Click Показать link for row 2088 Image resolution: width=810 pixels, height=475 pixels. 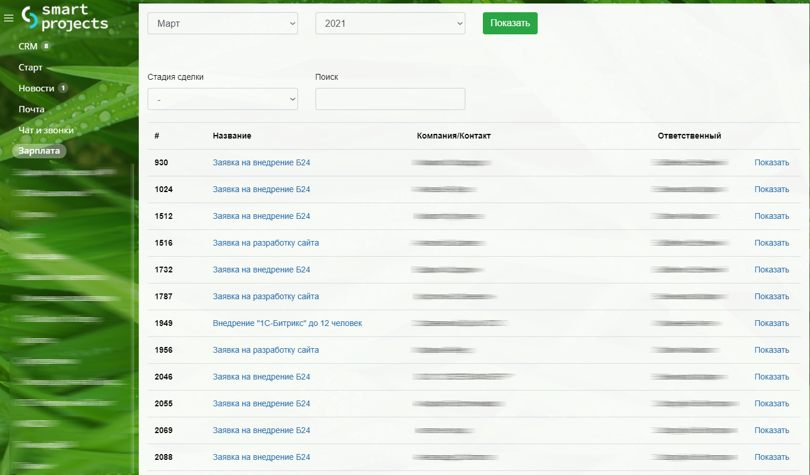coord(771,458)
